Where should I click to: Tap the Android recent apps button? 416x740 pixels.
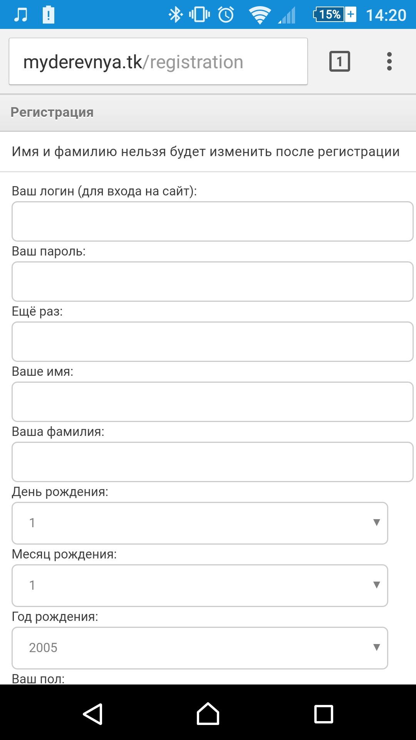point(324,714)
